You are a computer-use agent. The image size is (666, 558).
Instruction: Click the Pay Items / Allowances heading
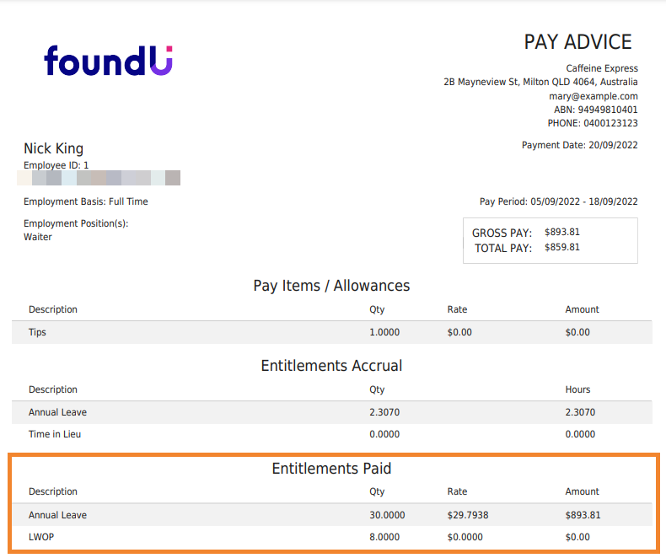point(331,286)
